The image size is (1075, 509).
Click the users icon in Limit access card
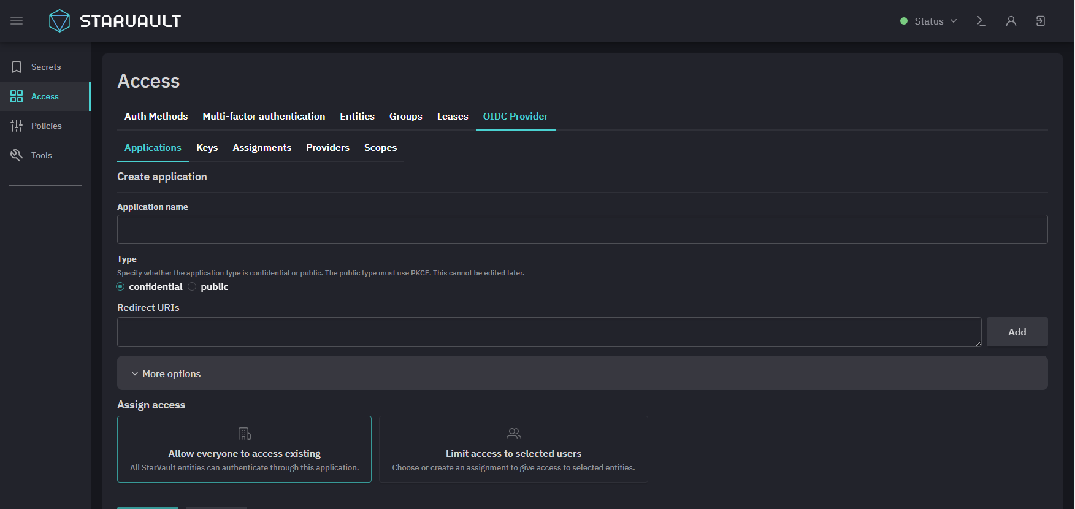(514, 434)
